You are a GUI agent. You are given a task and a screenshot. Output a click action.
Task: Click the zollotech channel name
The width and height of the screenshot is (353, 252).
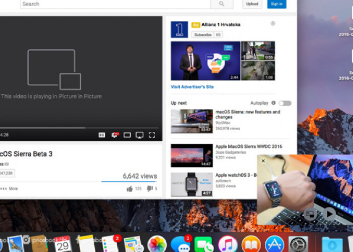(223, 181)
